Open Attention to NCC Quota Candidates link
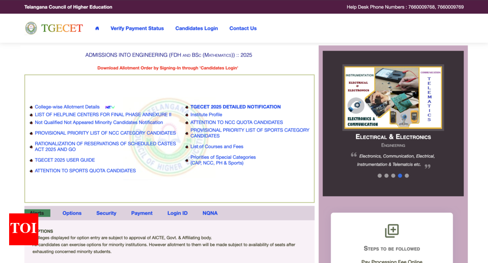The image size is (488, 263). [x=237, y=122]
